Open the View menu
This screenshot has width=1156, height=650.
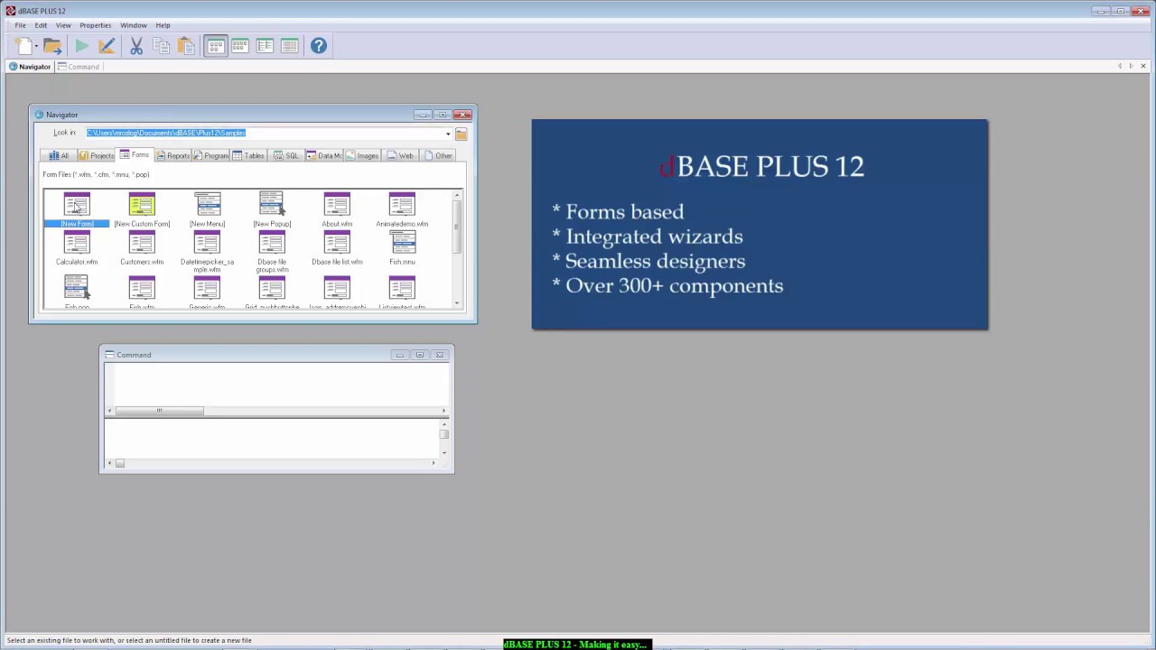coord(63,25)
